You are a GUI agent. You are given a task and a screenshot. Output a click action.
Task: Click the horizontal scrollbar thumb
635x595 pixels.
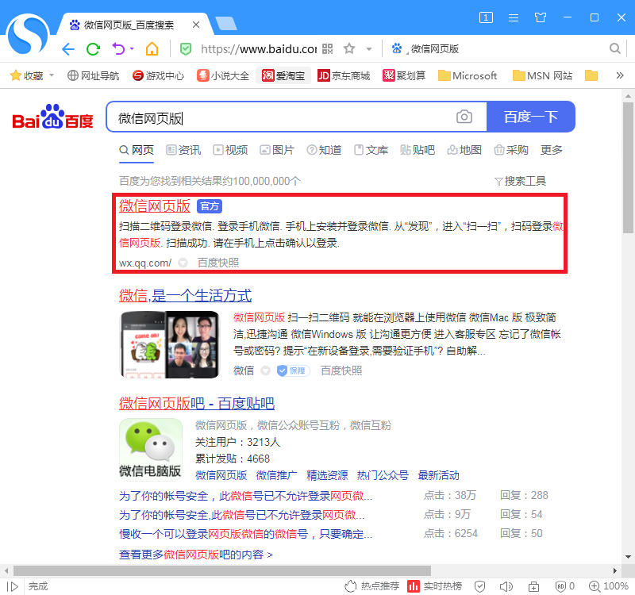pyautogui.click(x=222, y=570)
